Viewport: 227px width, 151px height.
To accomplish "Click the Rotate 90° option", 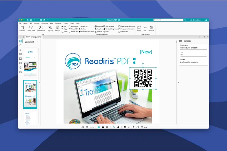I will pyautogui.click(x=73, y=29).
